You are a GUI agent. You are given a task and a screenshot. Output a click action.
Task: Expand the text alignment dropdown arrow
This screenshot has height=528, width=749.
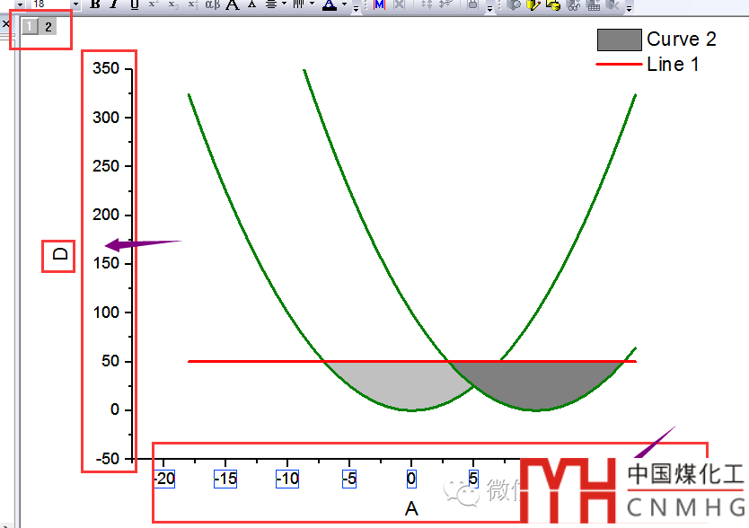click(x=284, y=4)
